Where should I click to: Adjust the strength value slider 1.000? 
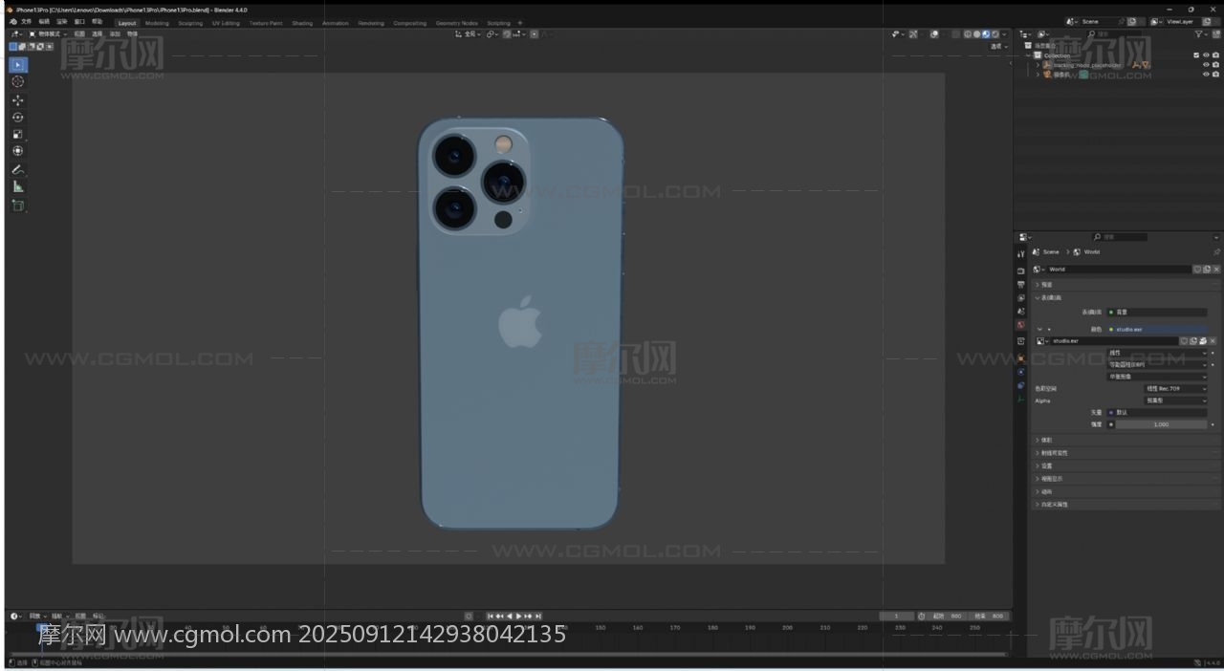click(x=1162, y=424)
